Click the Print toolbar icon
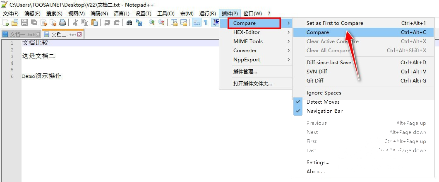This screenshot has height=182, width=439. pos(62,22)
